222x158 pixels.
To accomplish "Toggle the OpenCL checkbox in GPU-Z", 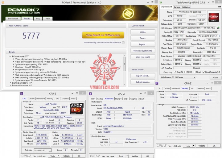I will coord(175,72).
